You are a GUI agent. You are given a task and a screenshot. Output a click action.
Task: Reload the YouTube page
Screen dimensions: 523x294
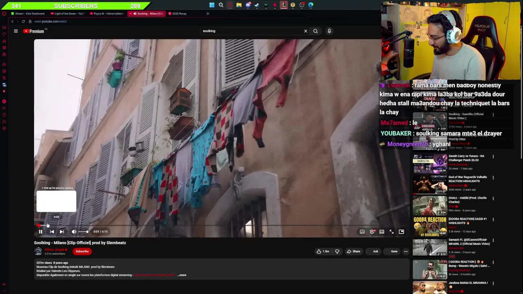pyautogui.click(x=23, y=21)
